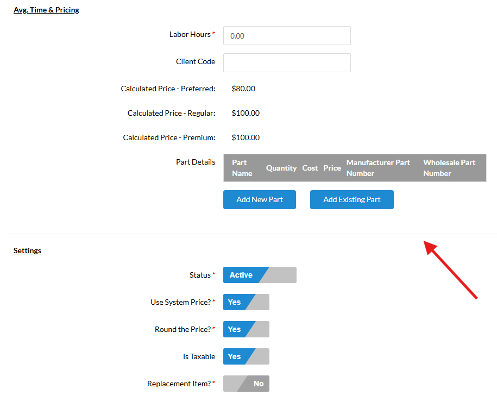Click the Wholesale Part Number column header
The width and height of the screenshot is (497, 414).
pos(449,168)
